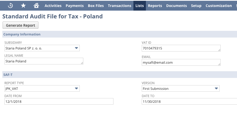Open the Activities menu
237x131 pixels.
tap(53, 6)
